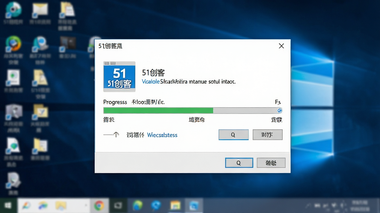Click the 51创客 heading text in dialog
Screen dimensions: 380x213
[153, 72]
